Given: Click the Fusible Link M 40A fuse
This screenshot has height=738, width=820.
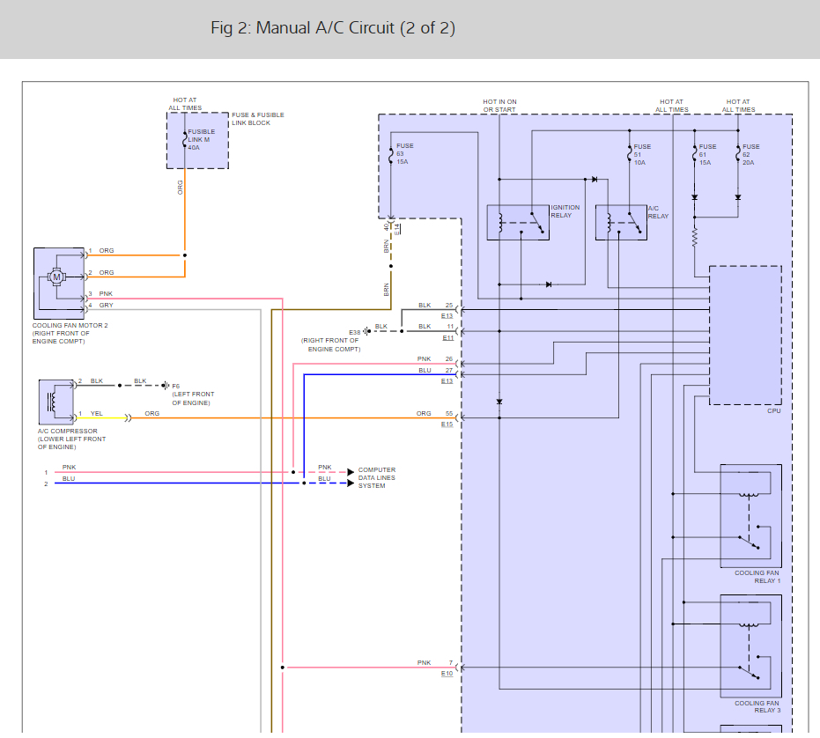Looking at the screenshot, I should 185,140.
